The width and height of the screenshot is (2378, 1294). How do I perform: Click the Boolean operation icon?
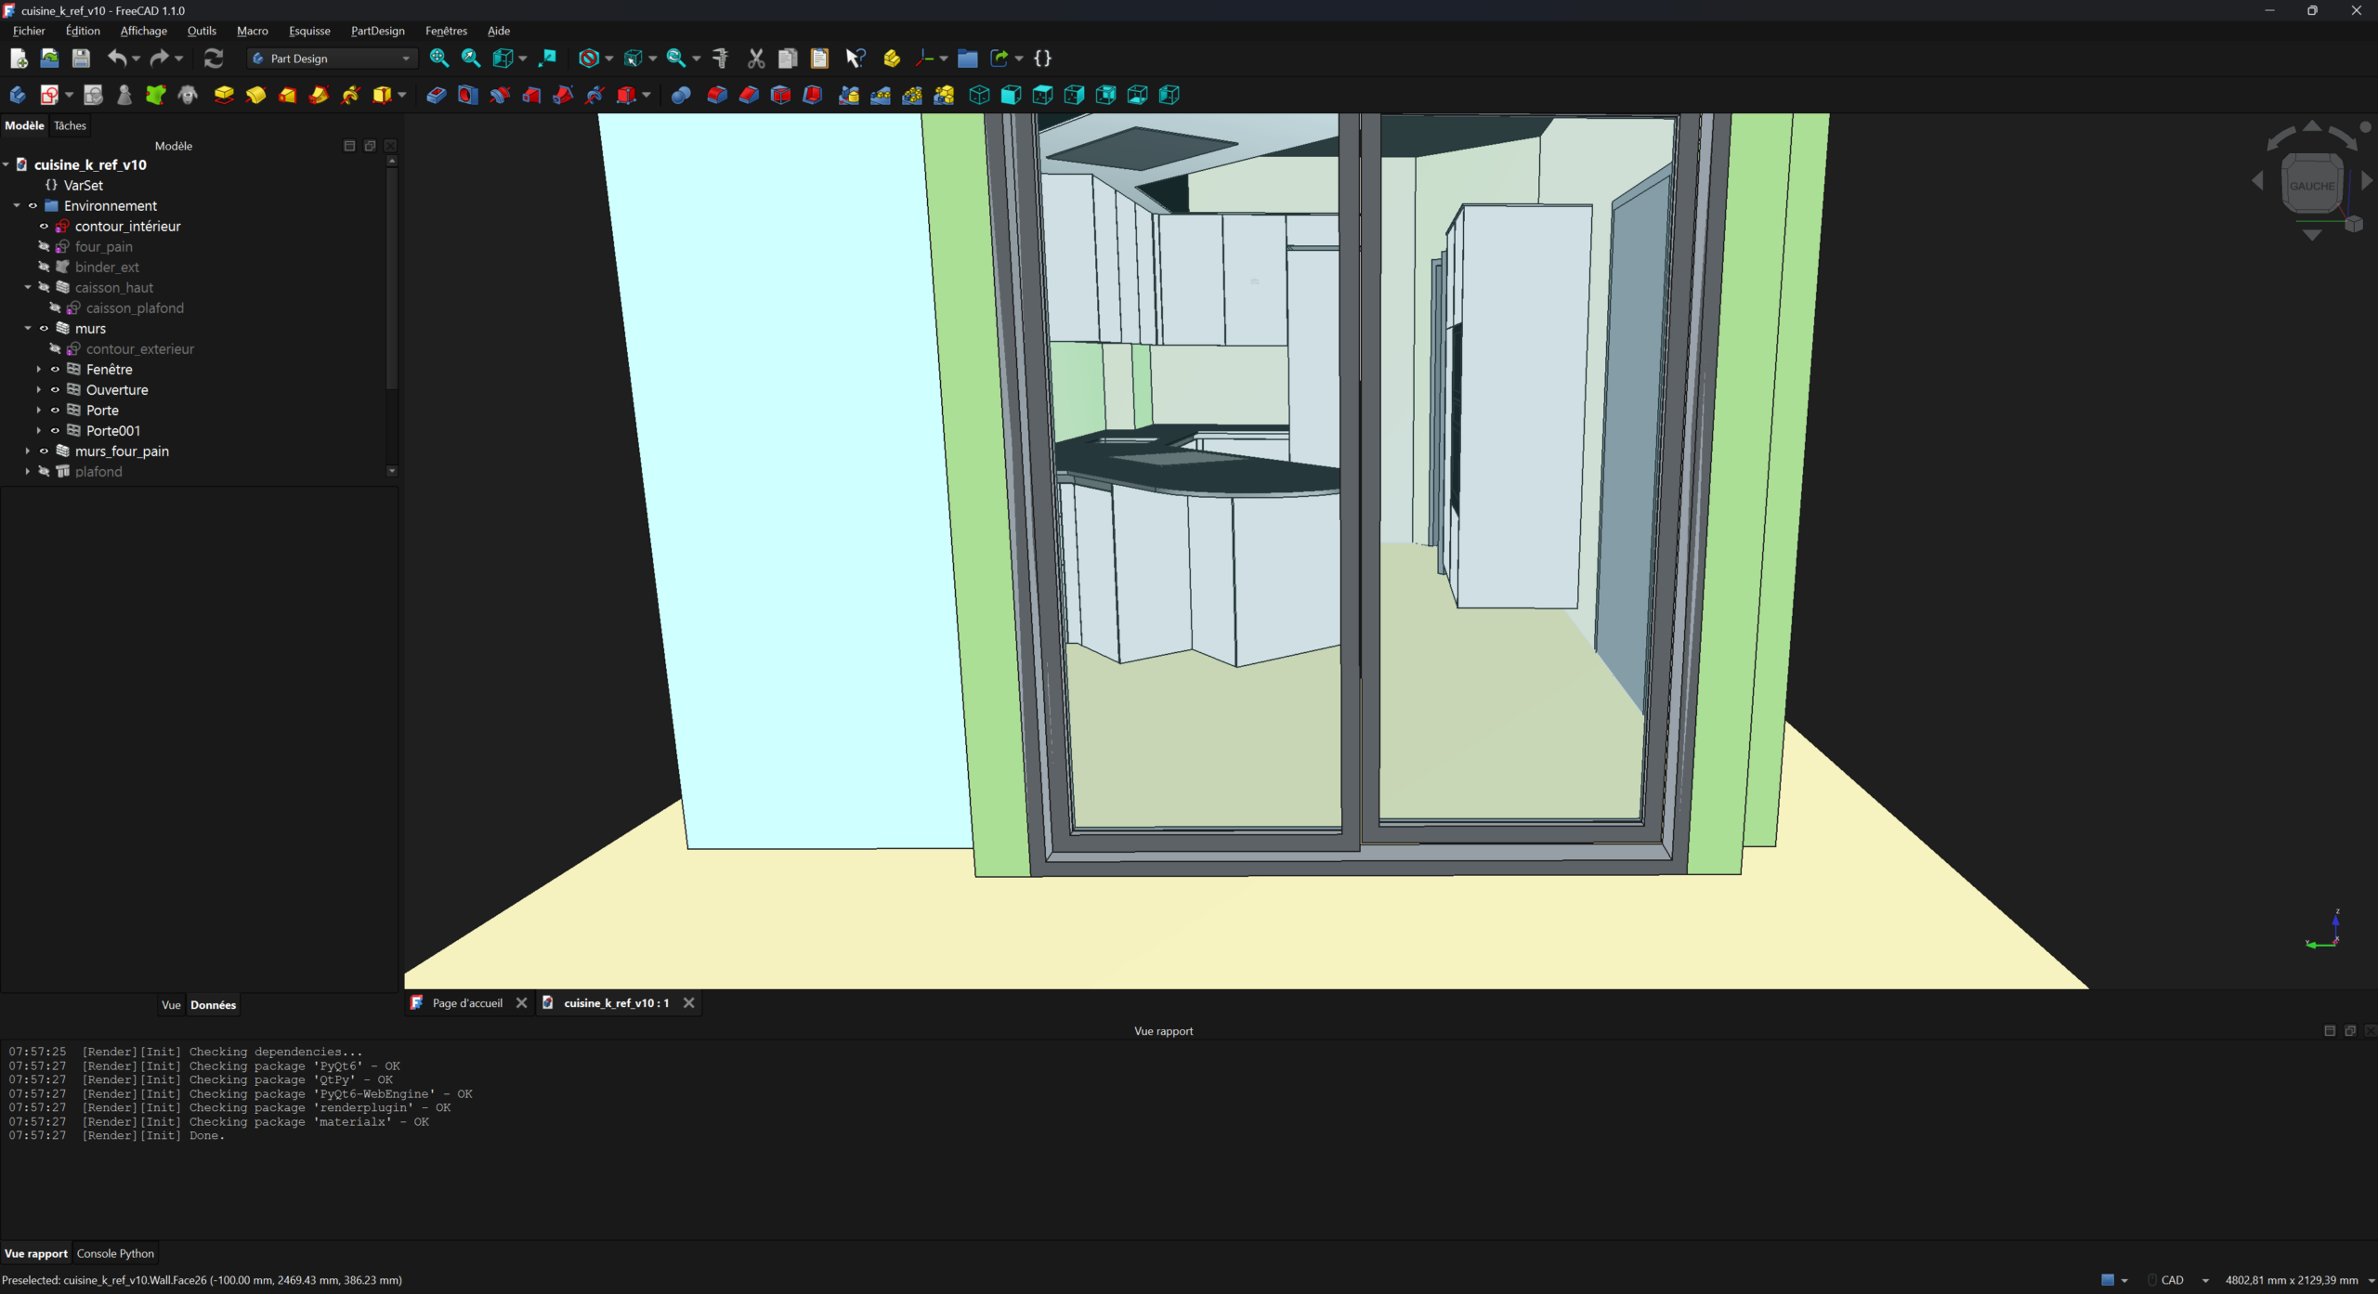681,95
